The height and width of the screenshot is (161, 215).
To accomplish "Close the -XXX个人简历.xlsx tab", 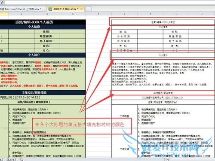I will pyautogui.click(x=81, y=9).
